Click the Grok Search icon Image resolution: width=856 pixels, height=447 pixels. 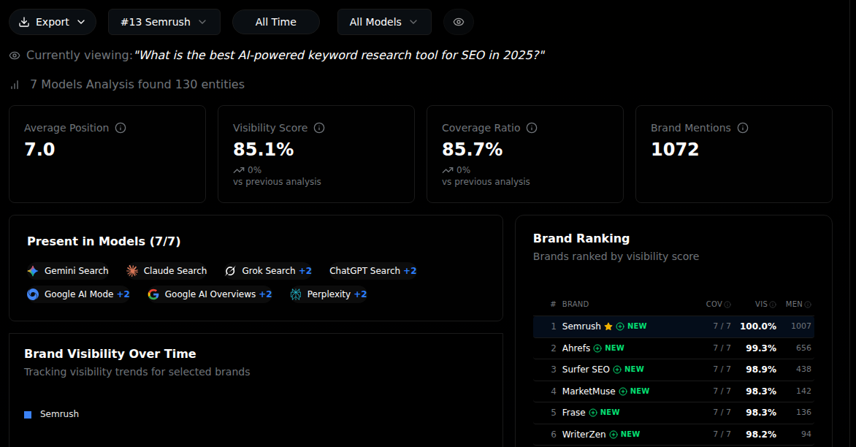[230, 271]
